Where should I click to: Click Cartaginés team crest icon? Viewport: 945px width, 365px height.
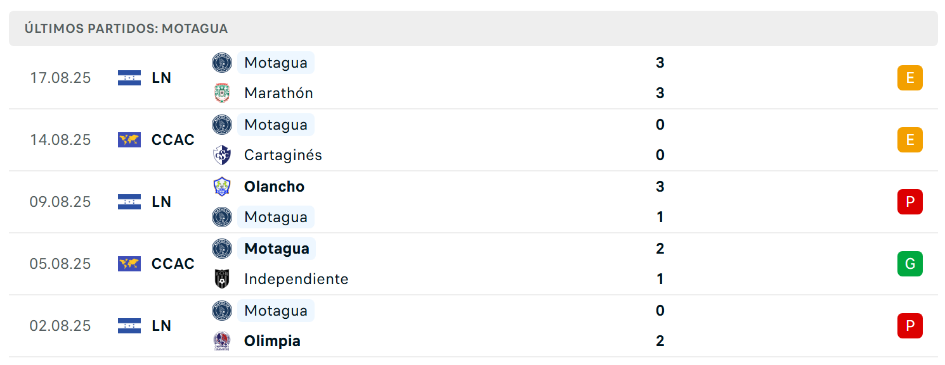click(x=222, y=155)
